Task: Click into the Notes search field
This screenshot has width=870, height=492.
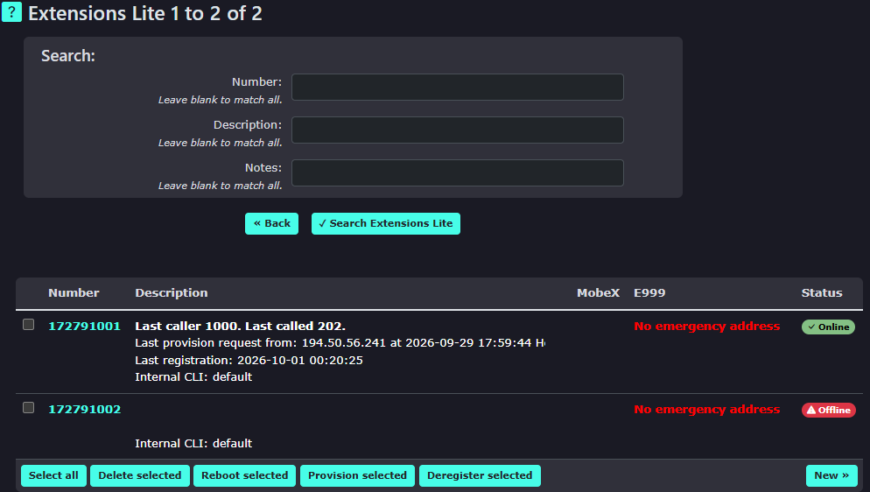Action: pyautogui.click(x=457, y=173)
